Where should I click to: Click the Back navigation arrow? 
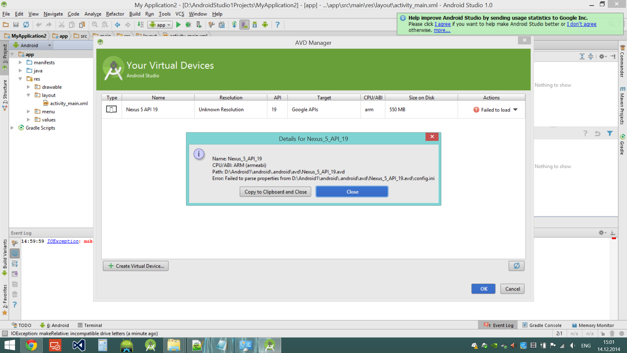pyautogui.click(x=118, y=25)
